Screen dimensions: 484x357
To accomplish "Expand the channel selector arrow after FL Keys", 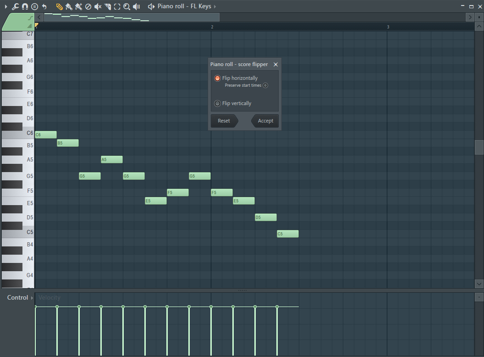I will click(215, 6).
